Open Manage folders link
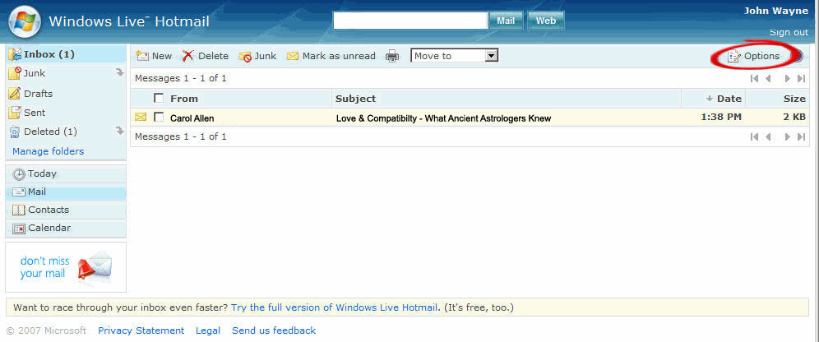819x342 pixels. 48,151
